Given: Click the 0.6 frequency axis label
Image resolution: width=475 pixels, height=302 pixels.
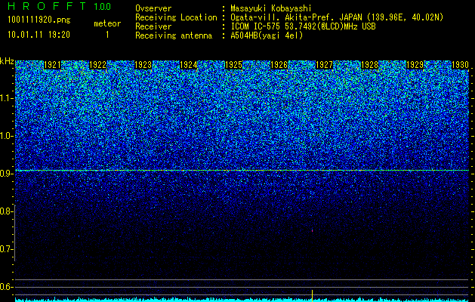Looking at the screenshot, I should [5, 287].
